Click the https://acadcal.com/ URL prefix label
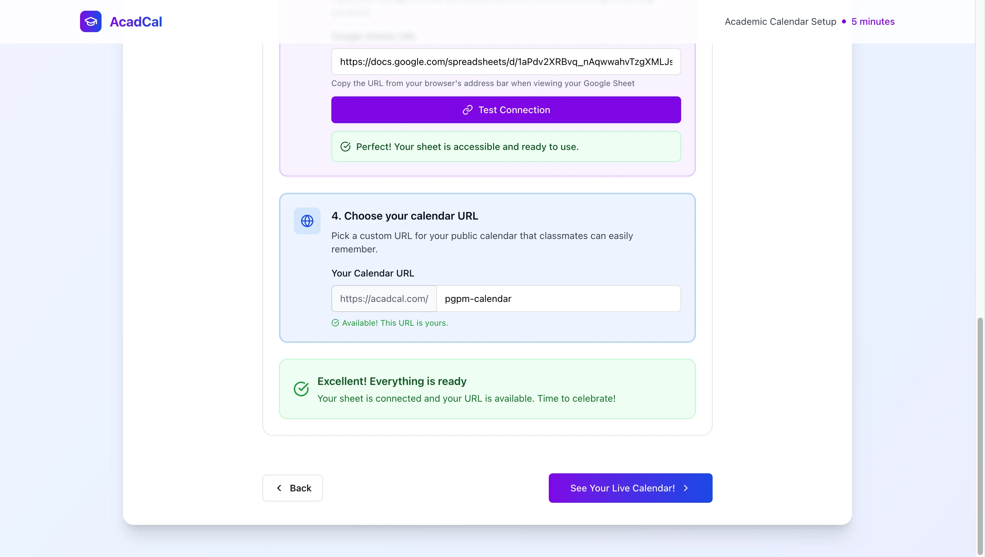The width and height of the screenshot is (985, 557). tap(384, 299)
